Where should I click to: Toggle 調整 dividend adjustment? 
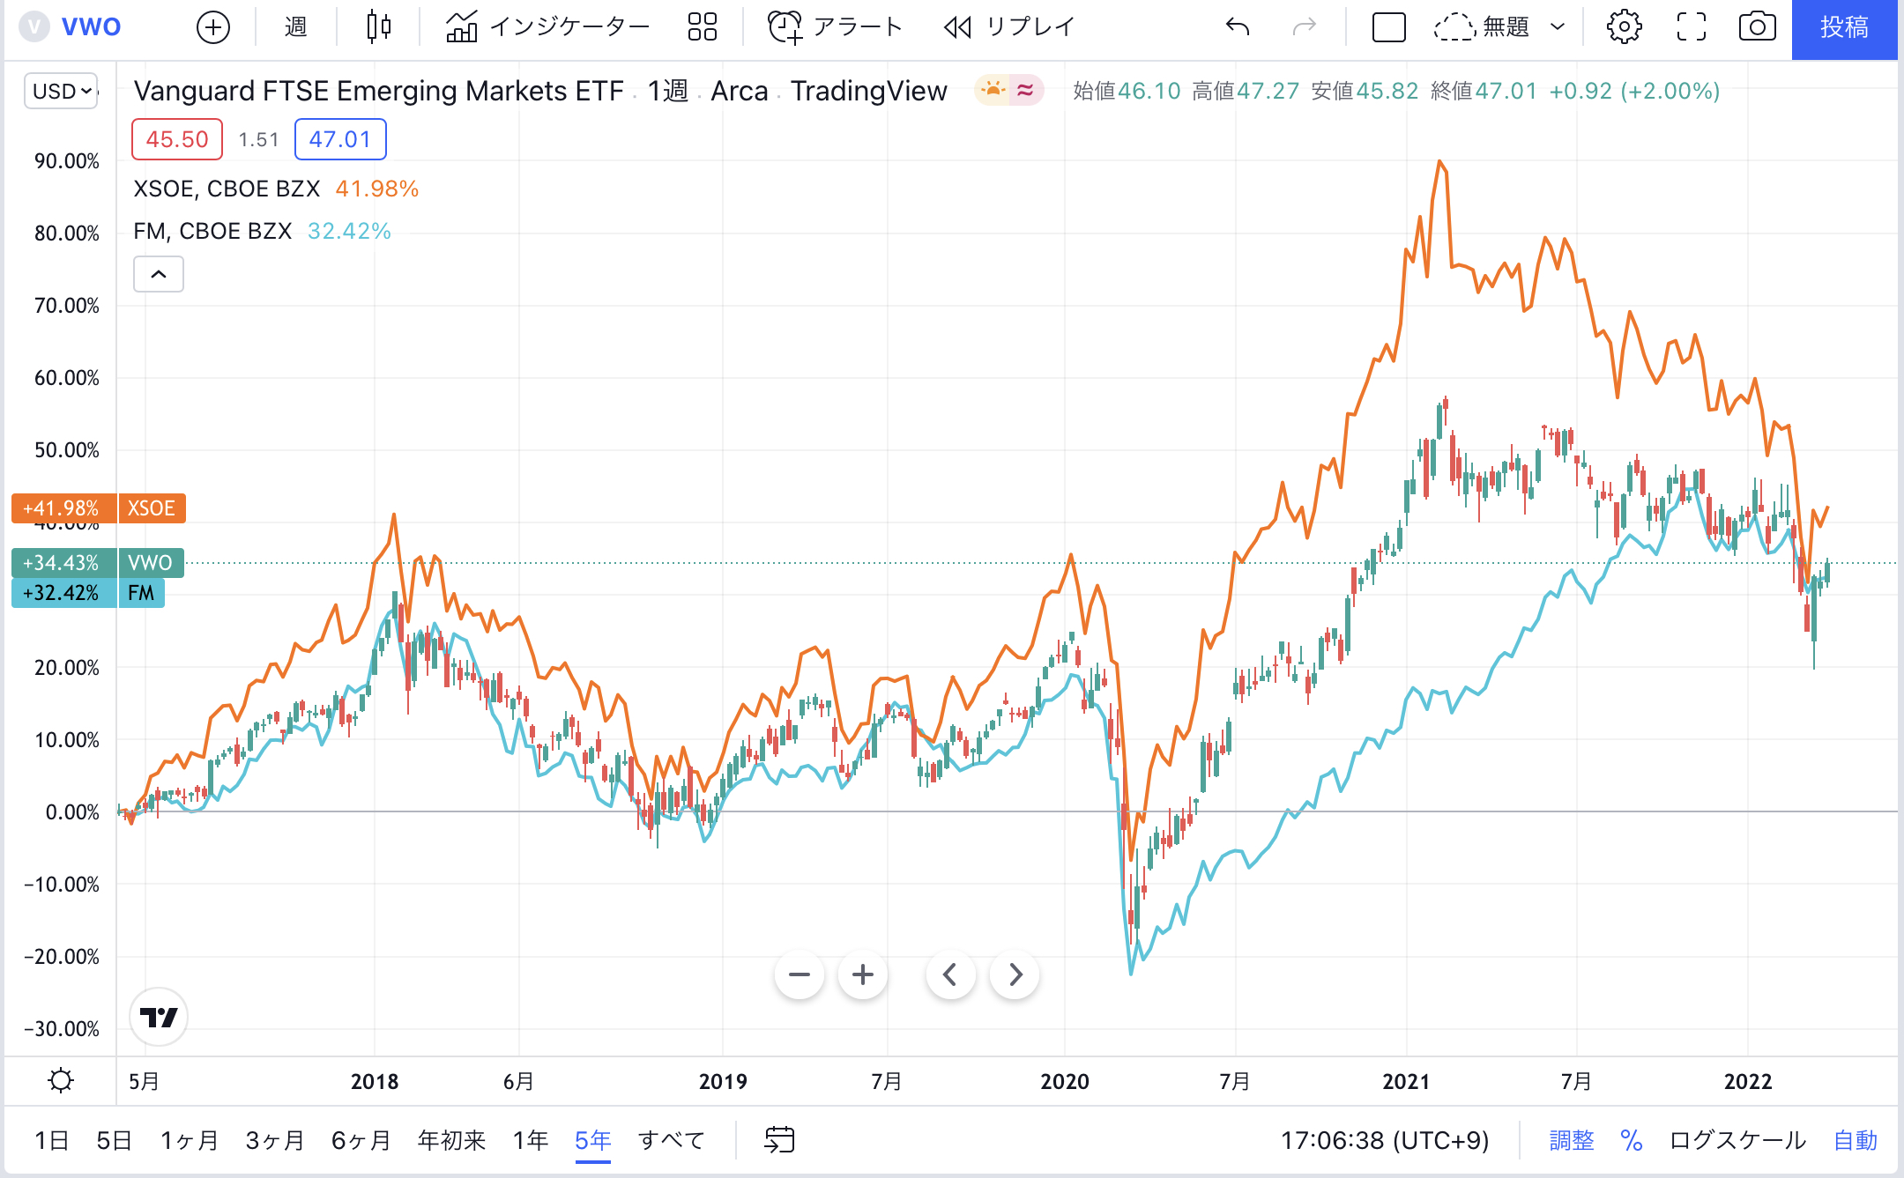coord(1572,1141)
